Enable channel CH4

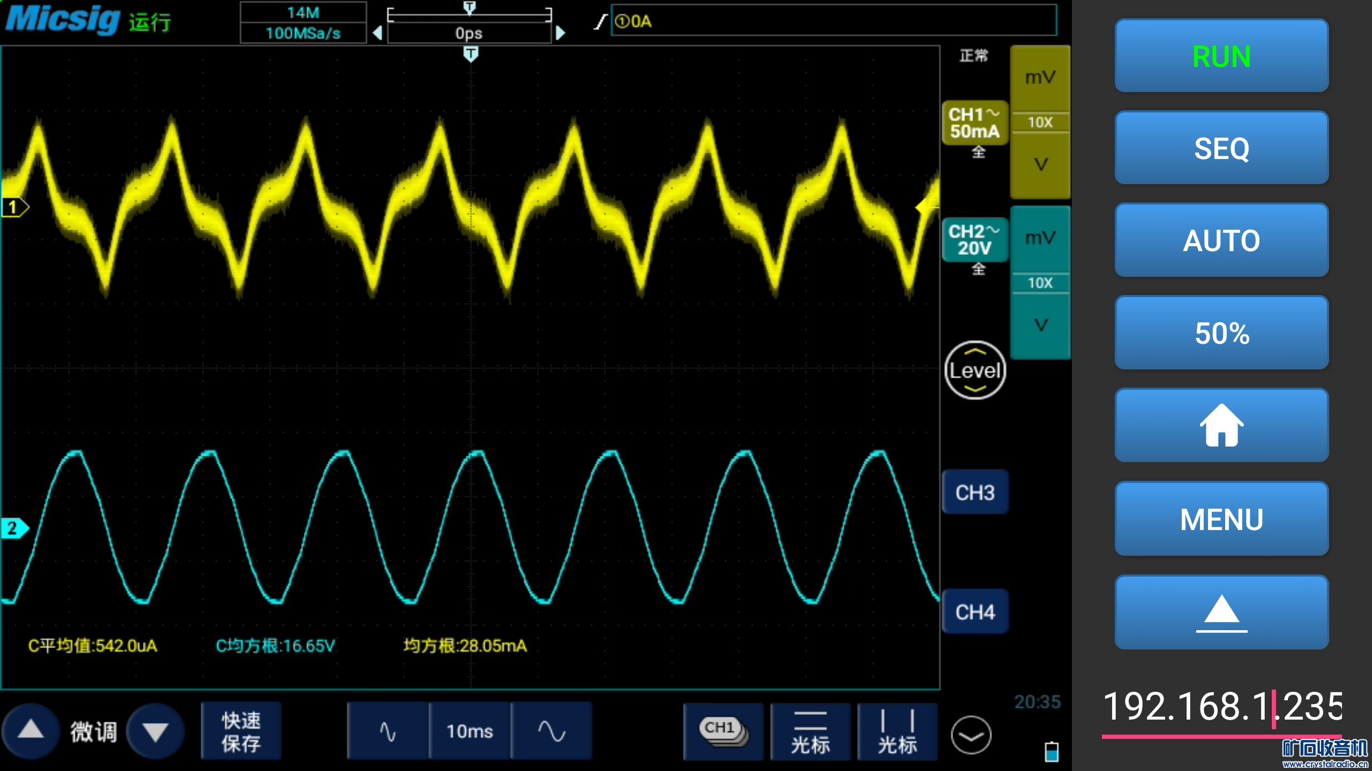(x=975, y=612)
